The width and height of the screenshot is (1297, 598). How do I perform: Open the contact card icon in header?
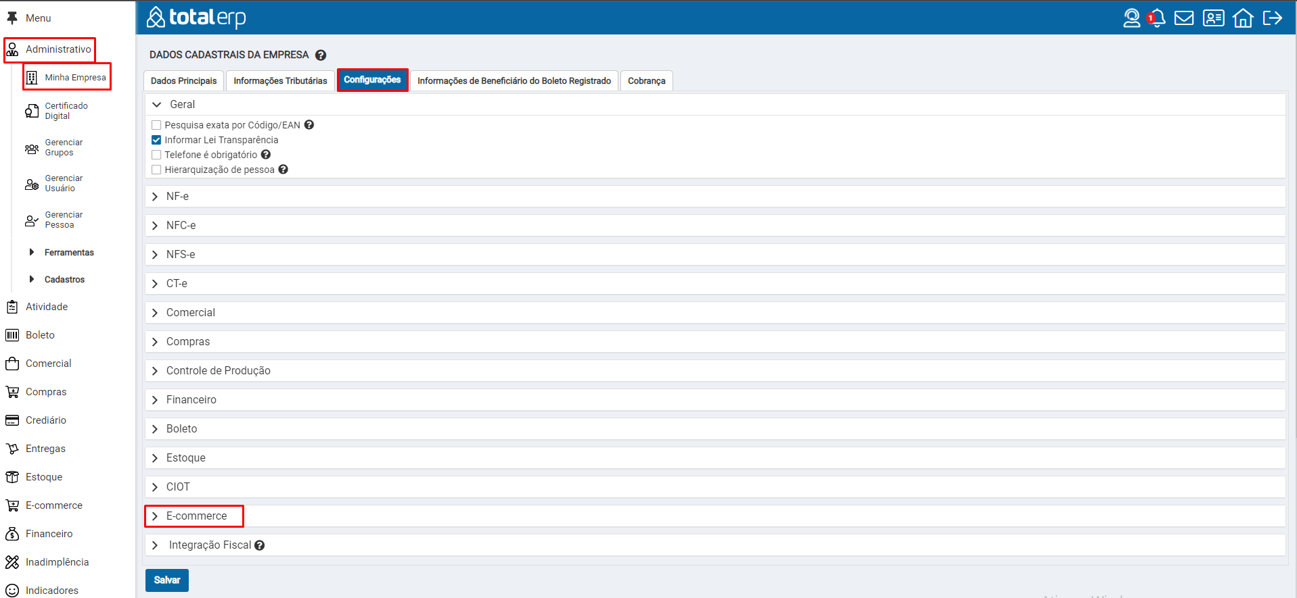[x=1213, y=18]
